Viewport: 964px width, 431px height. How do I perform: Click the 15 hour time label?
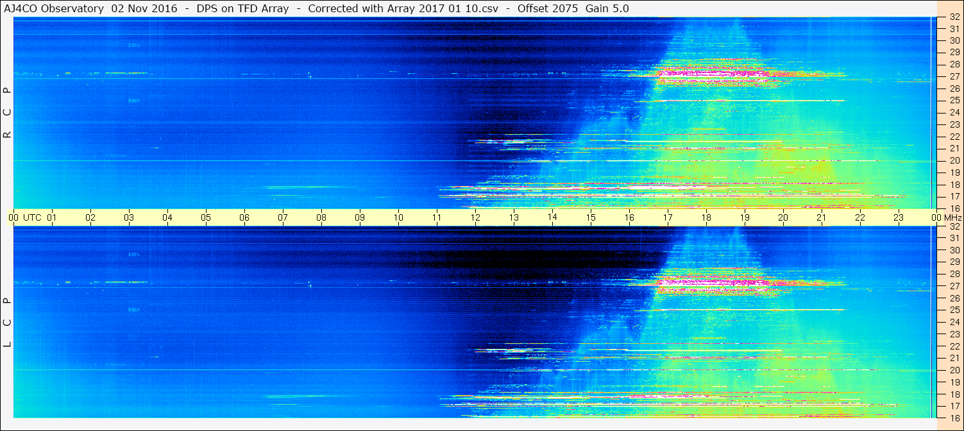coord(591,218)
